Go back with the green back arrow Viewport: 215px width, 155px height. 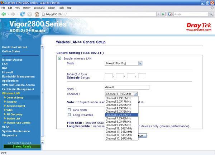(4, 14)
